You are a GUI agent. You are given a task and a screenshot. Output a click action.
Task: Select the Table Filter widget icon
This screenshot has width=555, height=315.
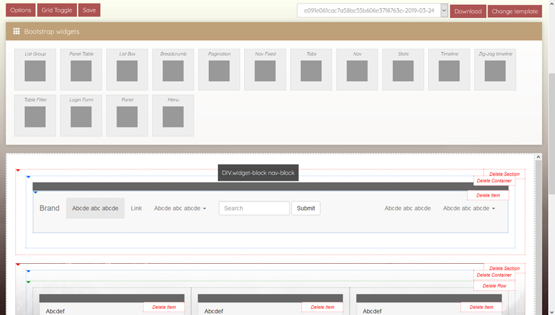pyautogui.click(x=35, y=116)
